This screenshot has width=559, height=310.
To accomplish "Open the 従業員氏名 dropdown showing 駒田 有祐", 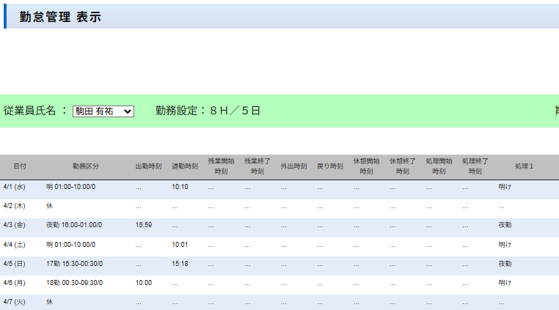I will [103, 111].
